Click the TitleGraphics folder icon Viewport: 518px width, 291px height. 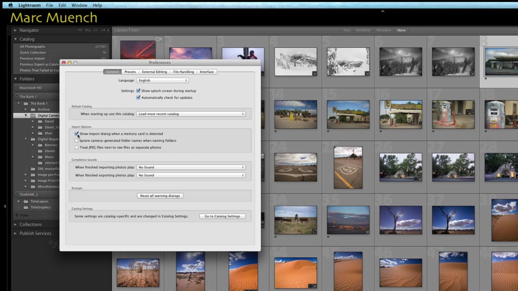tap(25, 207)
